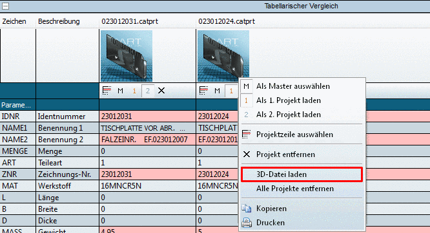Select 'NAME2' row cell
The height and width of the screenshot is (233, 430).
(18, 140)
